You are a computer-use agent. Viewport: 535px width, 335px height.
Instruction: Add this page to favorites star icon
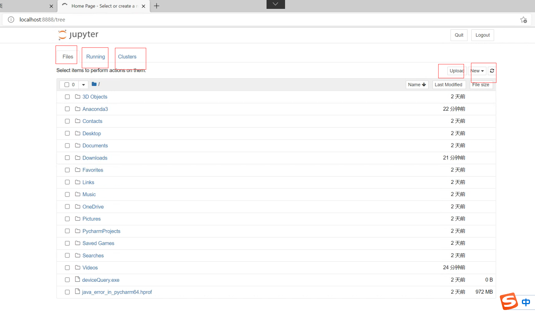coord(523,20)
